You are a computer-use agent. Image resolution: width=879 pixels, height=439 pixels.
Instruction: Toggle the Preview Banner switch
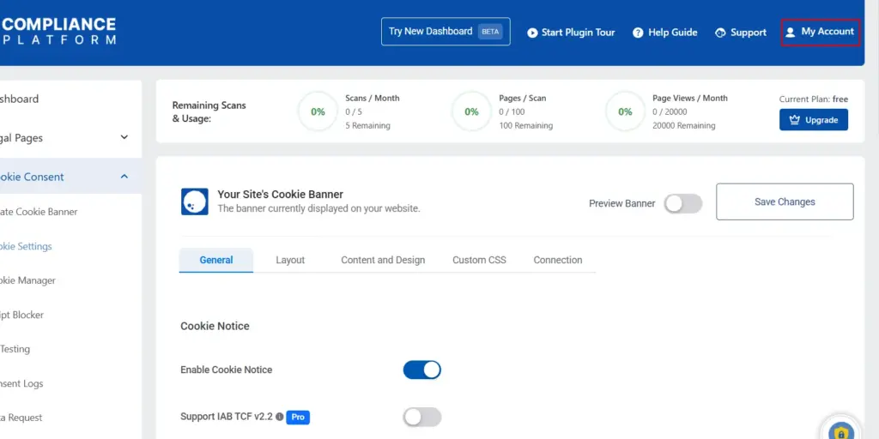(x=683, y=203)
